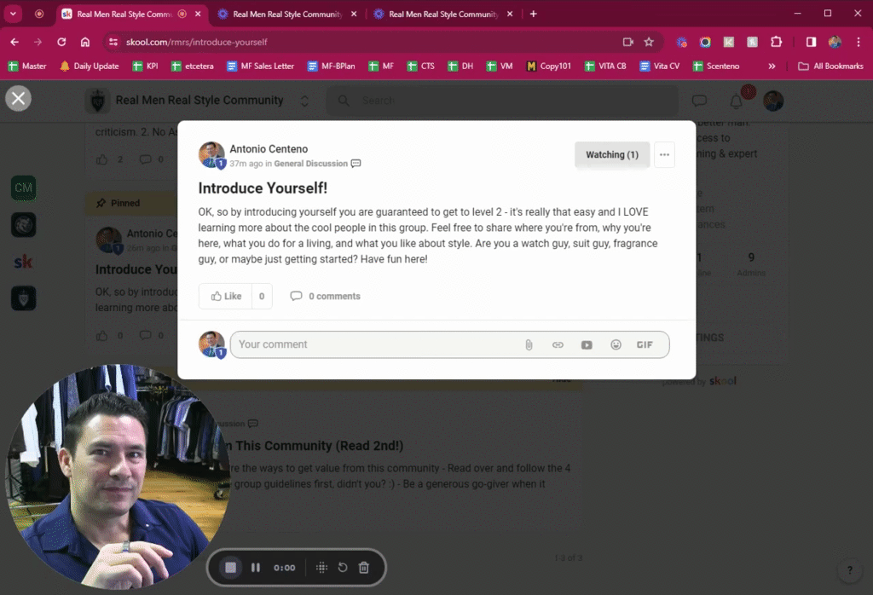Close the first Real Men Real Style tab

(198, 14)
